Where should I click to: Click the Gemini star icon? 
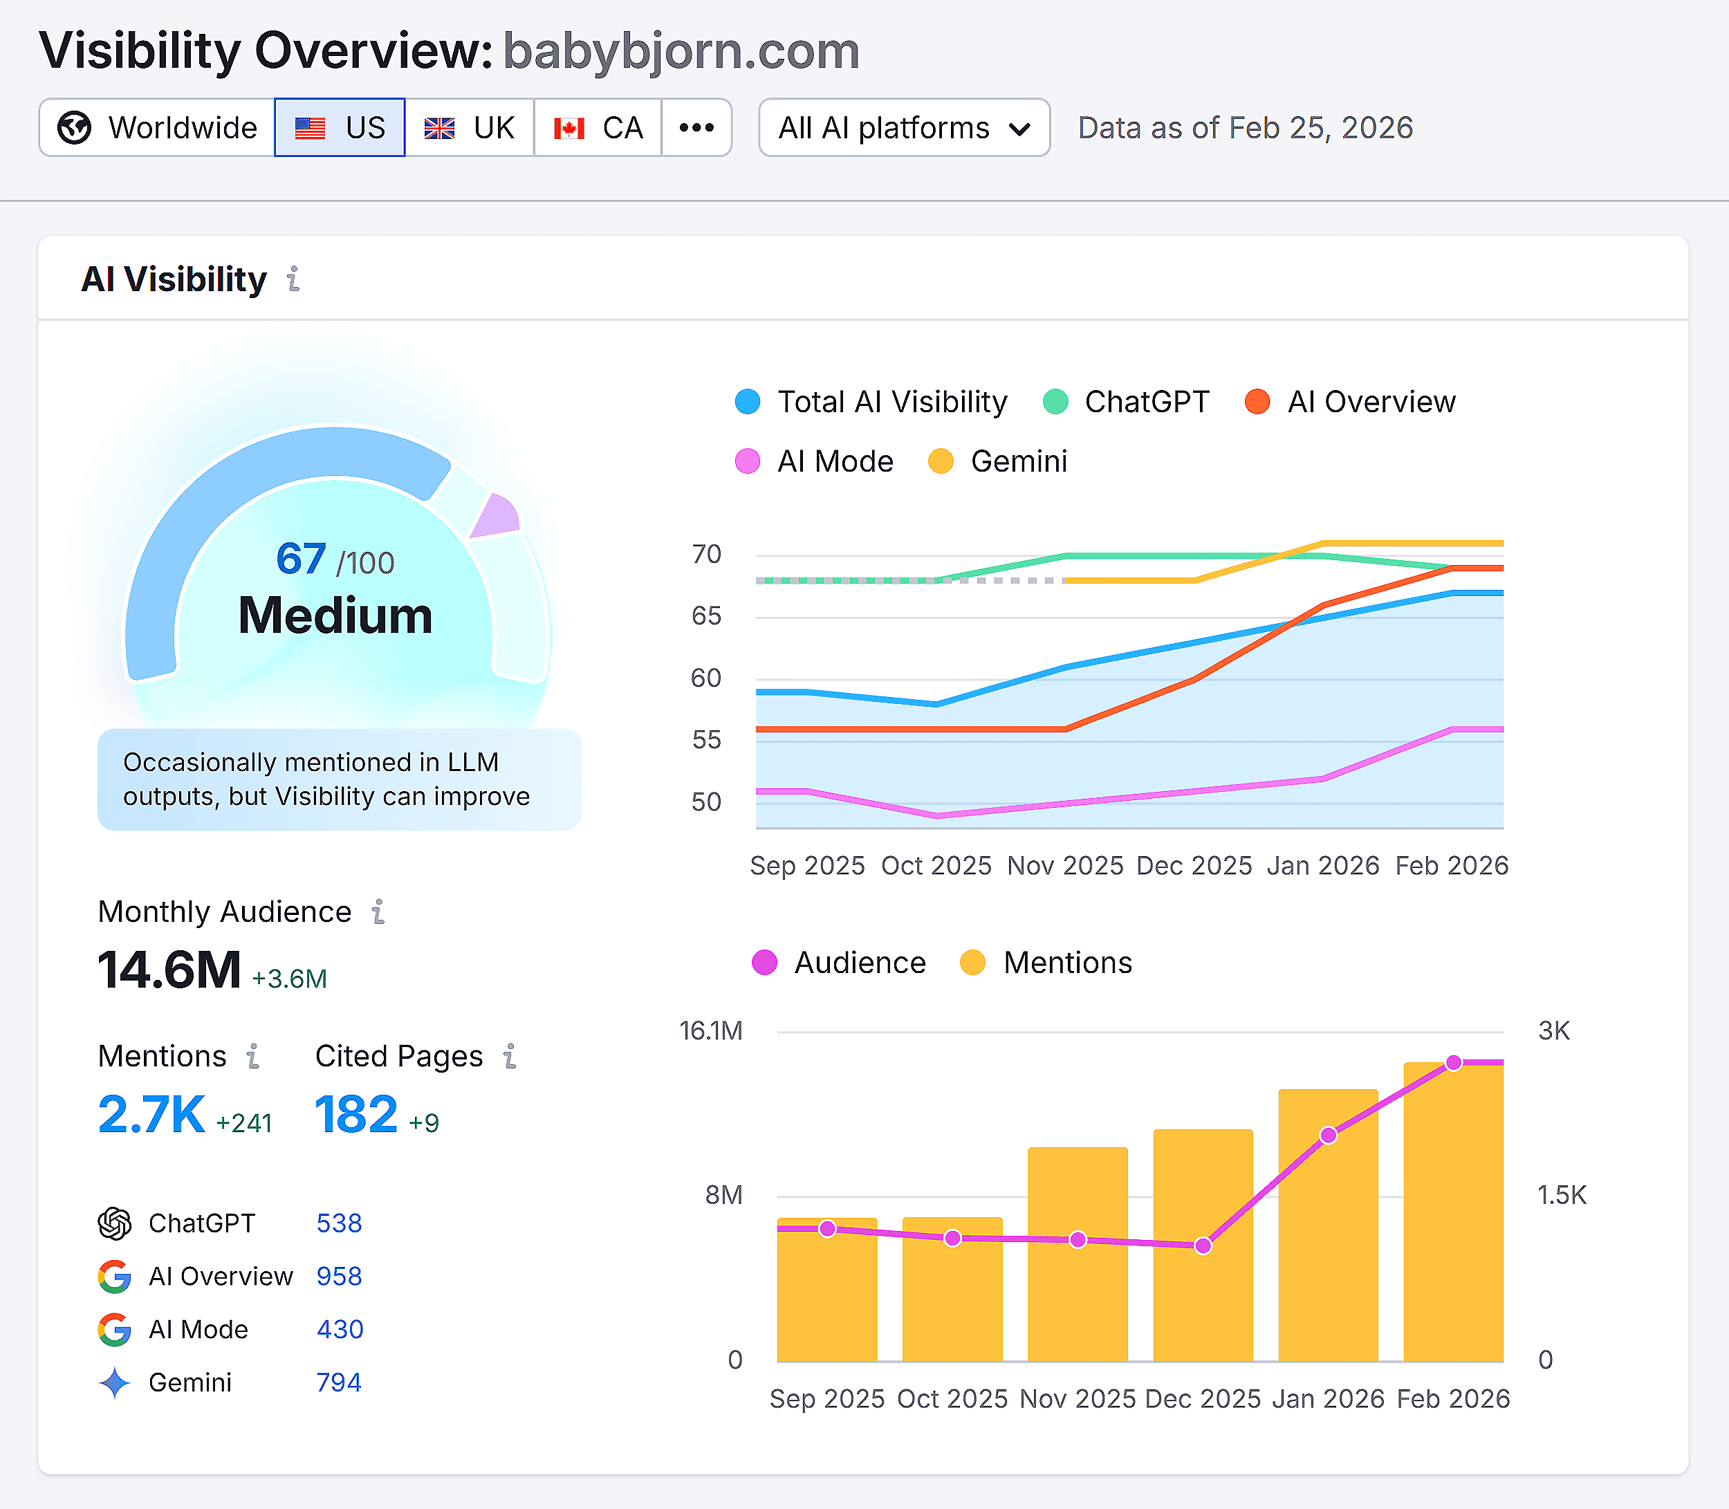click(115, 1382)
